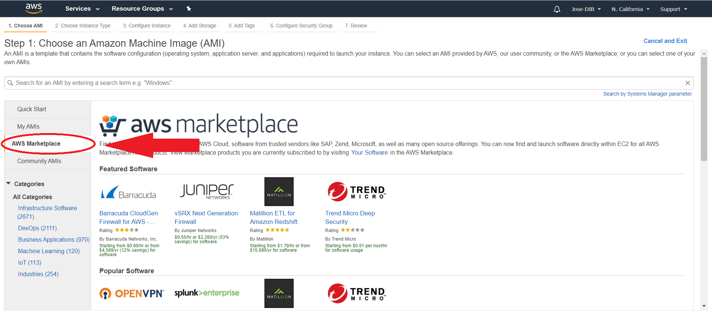
Task: Click the AWS logo home icon
Action: point(34,9)
